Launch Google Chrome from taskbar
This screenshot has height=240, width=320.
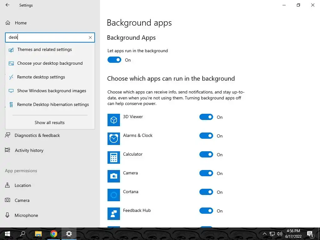(x=54, y=234)
